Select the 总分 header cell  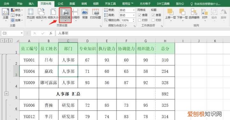[165, 49]
